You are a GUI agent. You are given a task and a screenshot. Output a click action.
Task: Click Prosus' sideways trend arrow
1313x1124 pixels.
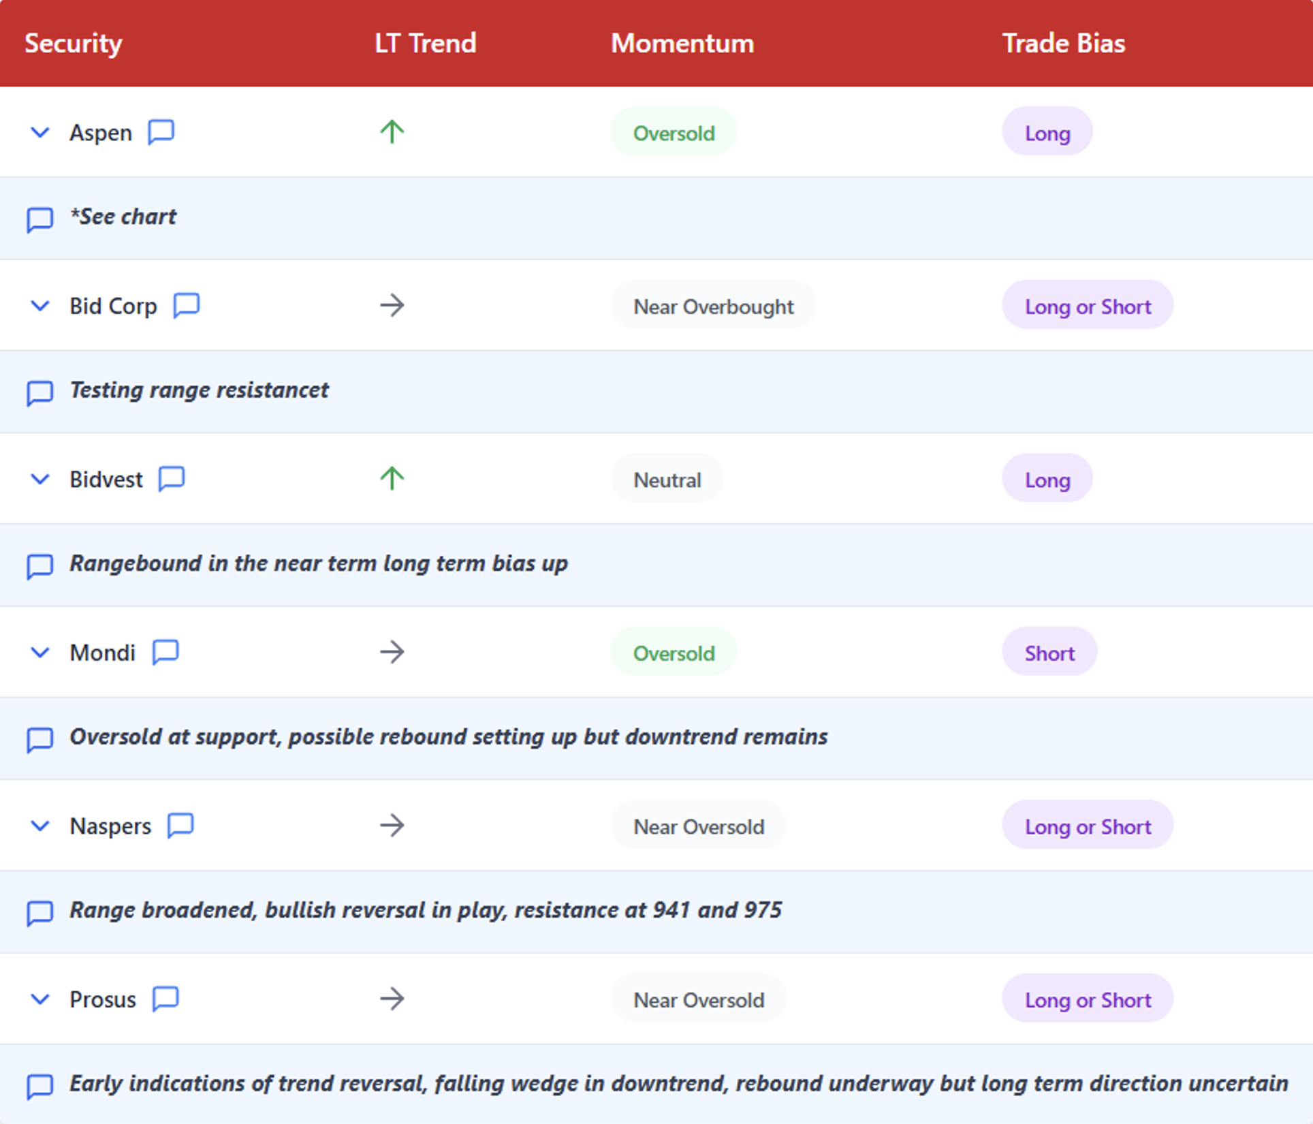392,999
